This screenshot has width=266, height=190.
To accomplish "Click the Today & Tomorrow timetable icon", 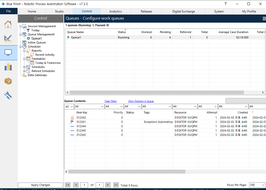I will click(x=32, y=63).
